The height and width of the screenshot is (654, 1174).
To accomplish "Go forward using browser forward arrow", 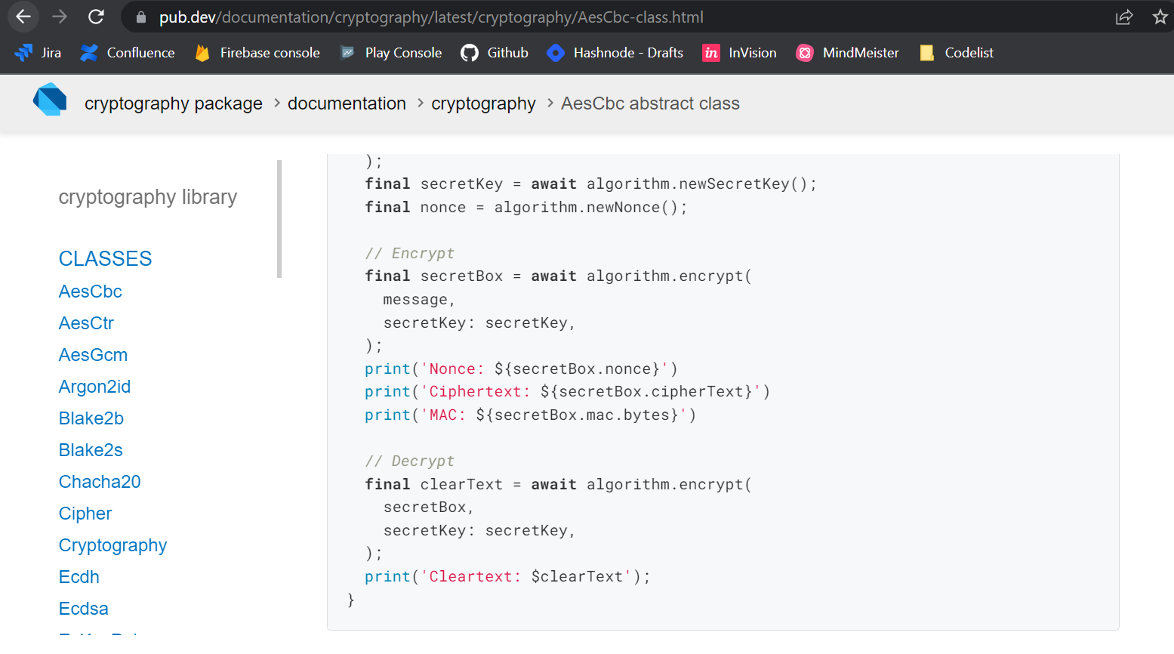I will click(60, 17).
